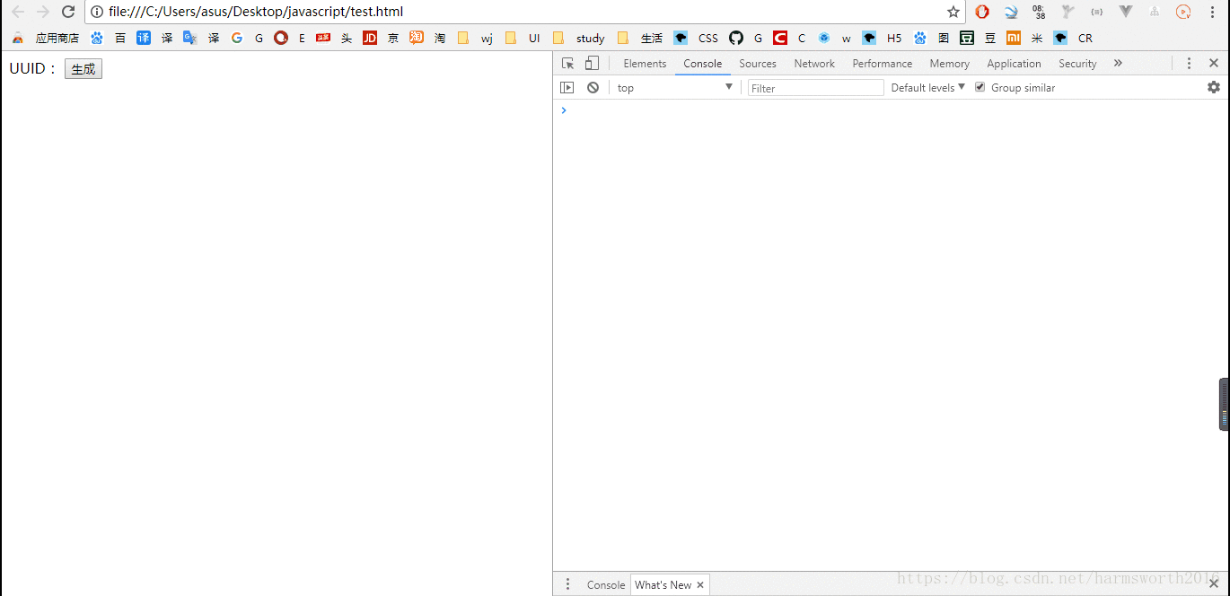Click the console Filter input field
Screen dimensions: 1230x596
[816, 87]
